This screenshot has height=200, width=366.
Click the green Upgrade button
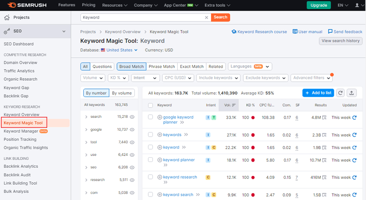pyautogui.click(x=319, y=5)
